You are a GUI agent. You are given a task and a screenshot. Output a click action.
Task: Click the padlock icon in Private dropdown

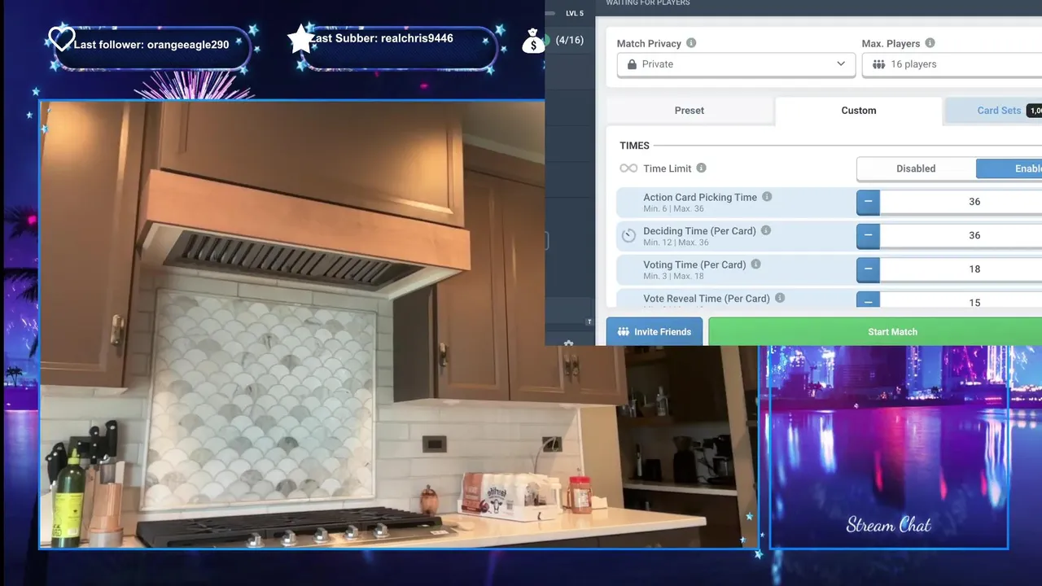(632, 64)
